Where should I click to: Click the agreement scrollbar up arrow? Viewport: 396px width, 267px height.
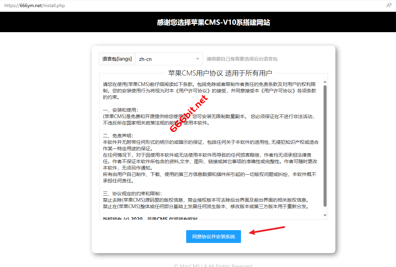point(325,82)
